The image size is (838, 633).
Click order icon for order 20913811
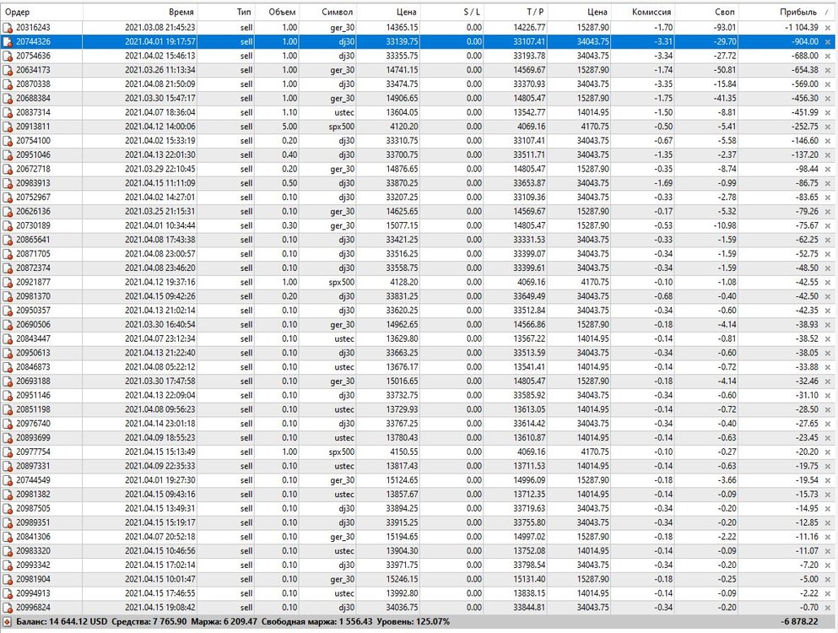tap(8, 127)
